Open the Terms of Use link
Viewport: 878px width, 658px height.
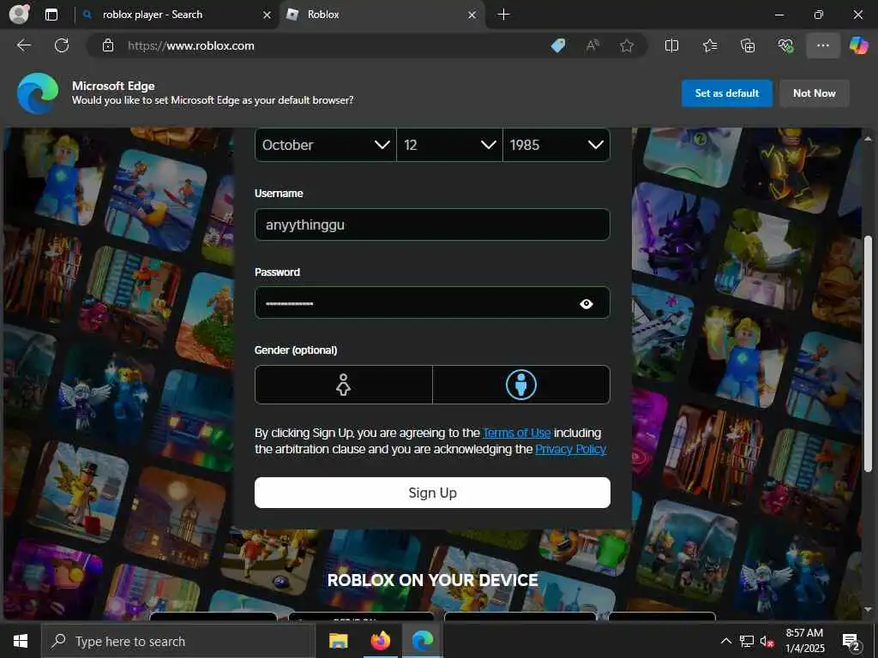pyautogui.click(x=517, y=433)
